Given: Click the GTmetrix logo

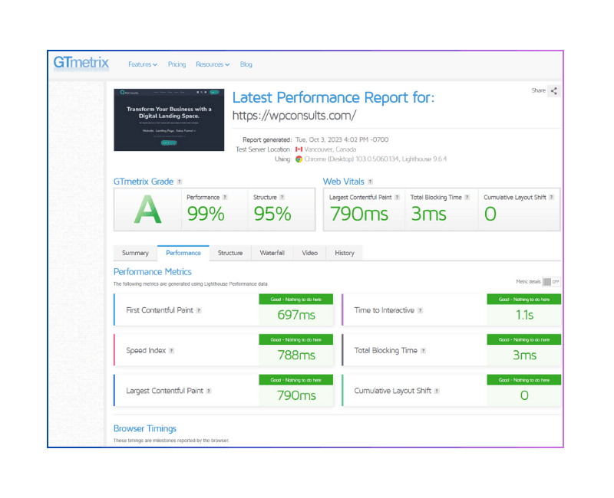Looking at the screenshot, I should [x=81, y=64].
